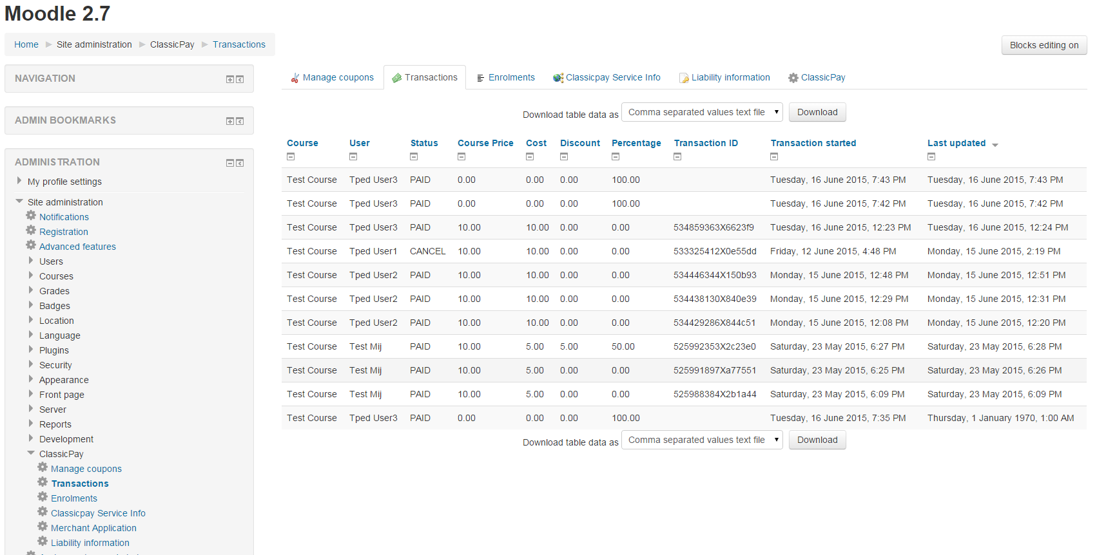This screenshot has width=1097, height=555.
Task: Hide the Percentage column
Action: [616, 156]
